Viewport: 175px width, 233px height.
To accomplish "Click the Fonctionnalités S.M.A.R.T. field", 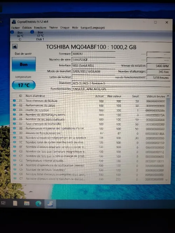I will click(x=121, y=89).
